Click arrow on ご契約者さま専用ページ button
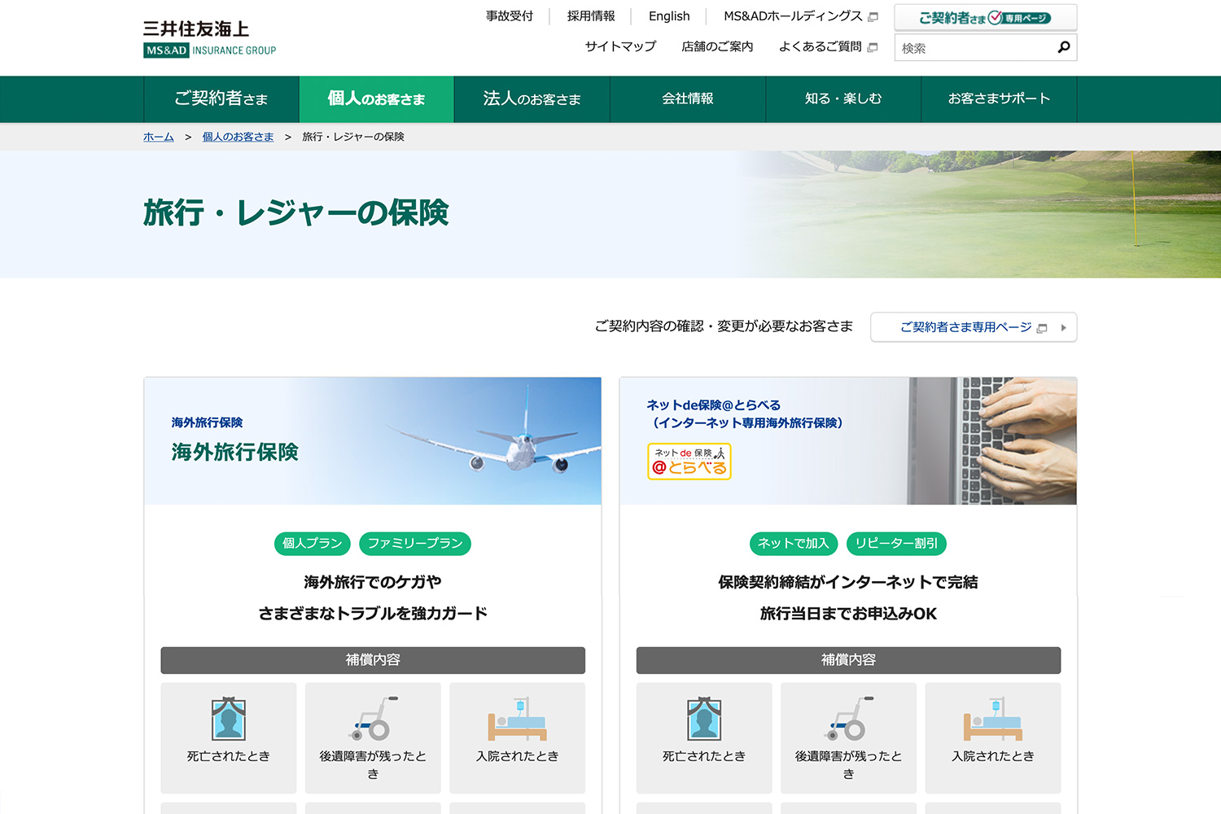The height and width of the screenshot is (814, 1221). coord(1063,327)
